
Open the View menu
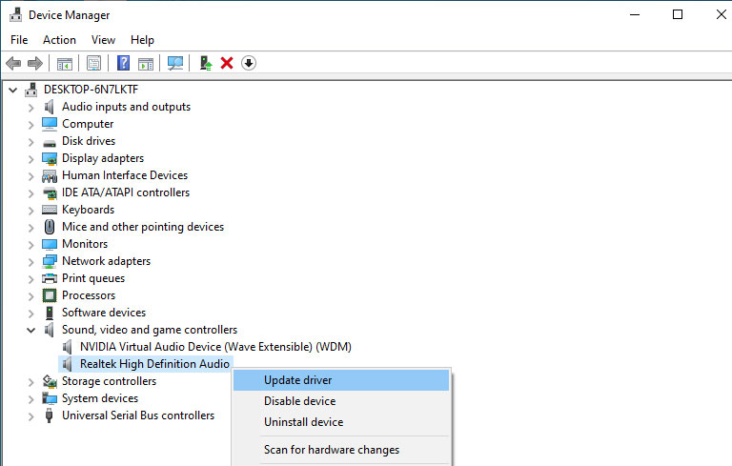point(103,40)
